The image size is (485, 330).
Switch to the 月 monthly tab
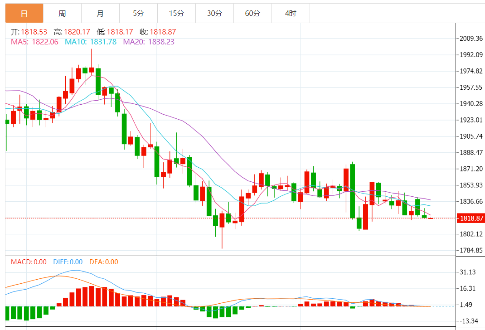100,13
